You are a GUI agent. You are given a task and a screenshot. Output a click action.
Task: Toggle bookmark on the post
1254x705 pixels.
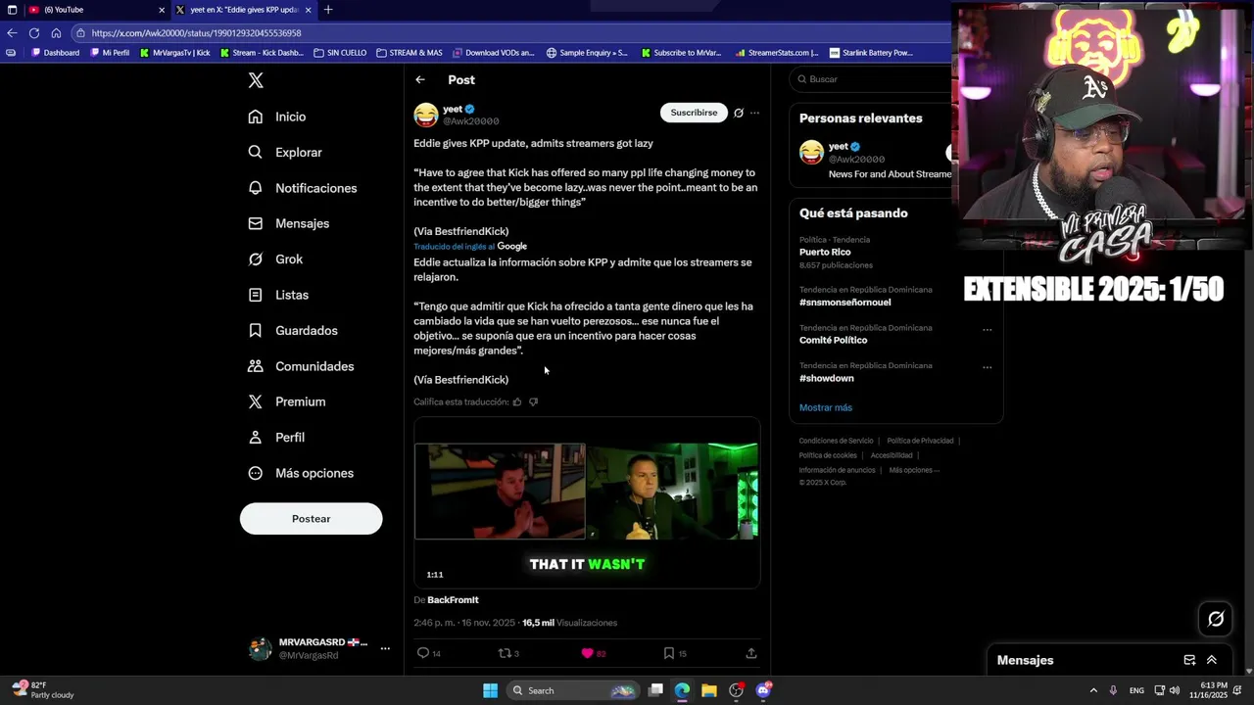coord(669,653)
